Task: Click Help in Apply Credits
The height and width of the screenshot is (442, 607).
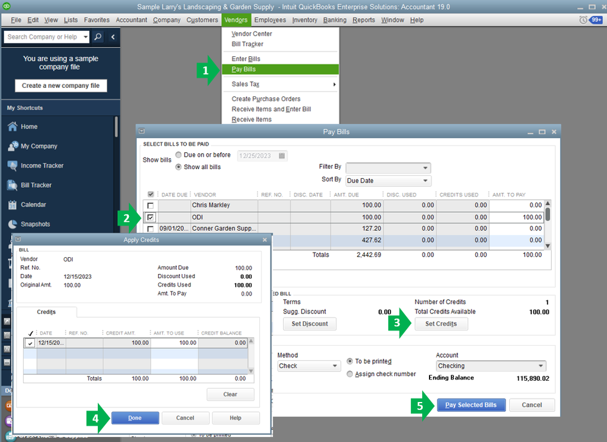Action: tap(235, 418)
